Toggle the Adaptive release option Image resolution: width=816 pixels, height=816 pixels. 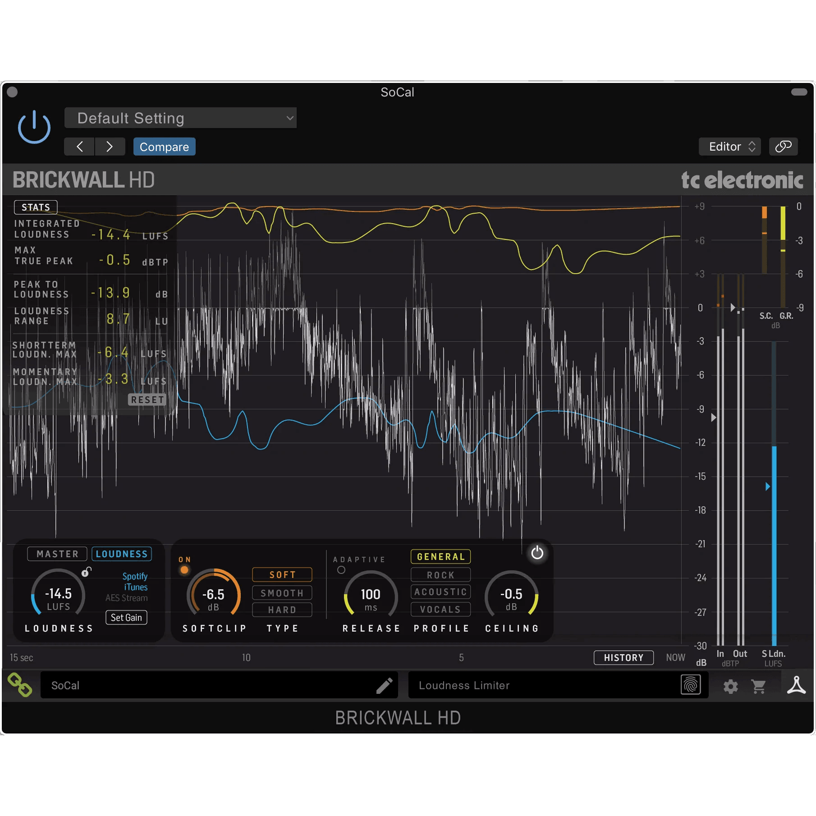pyautogui.click(x=341, y=570)
